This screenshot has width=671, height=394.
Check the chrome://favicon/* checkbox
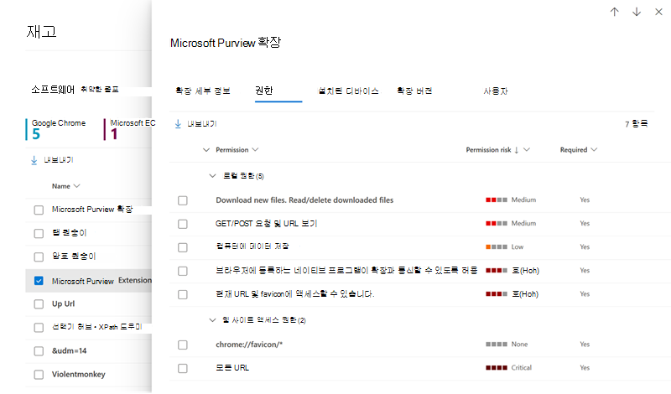[183, 345]
